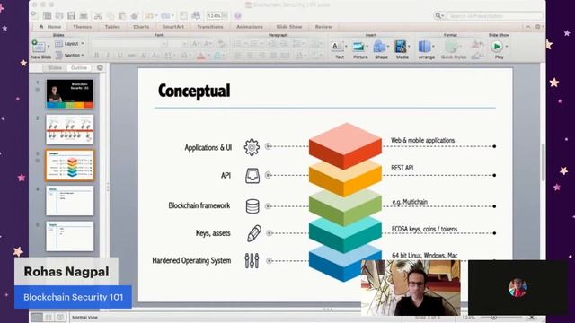Click the purple Help icon
The width and height of the screenshot is (575, 323).
click(x=238, y=16)
